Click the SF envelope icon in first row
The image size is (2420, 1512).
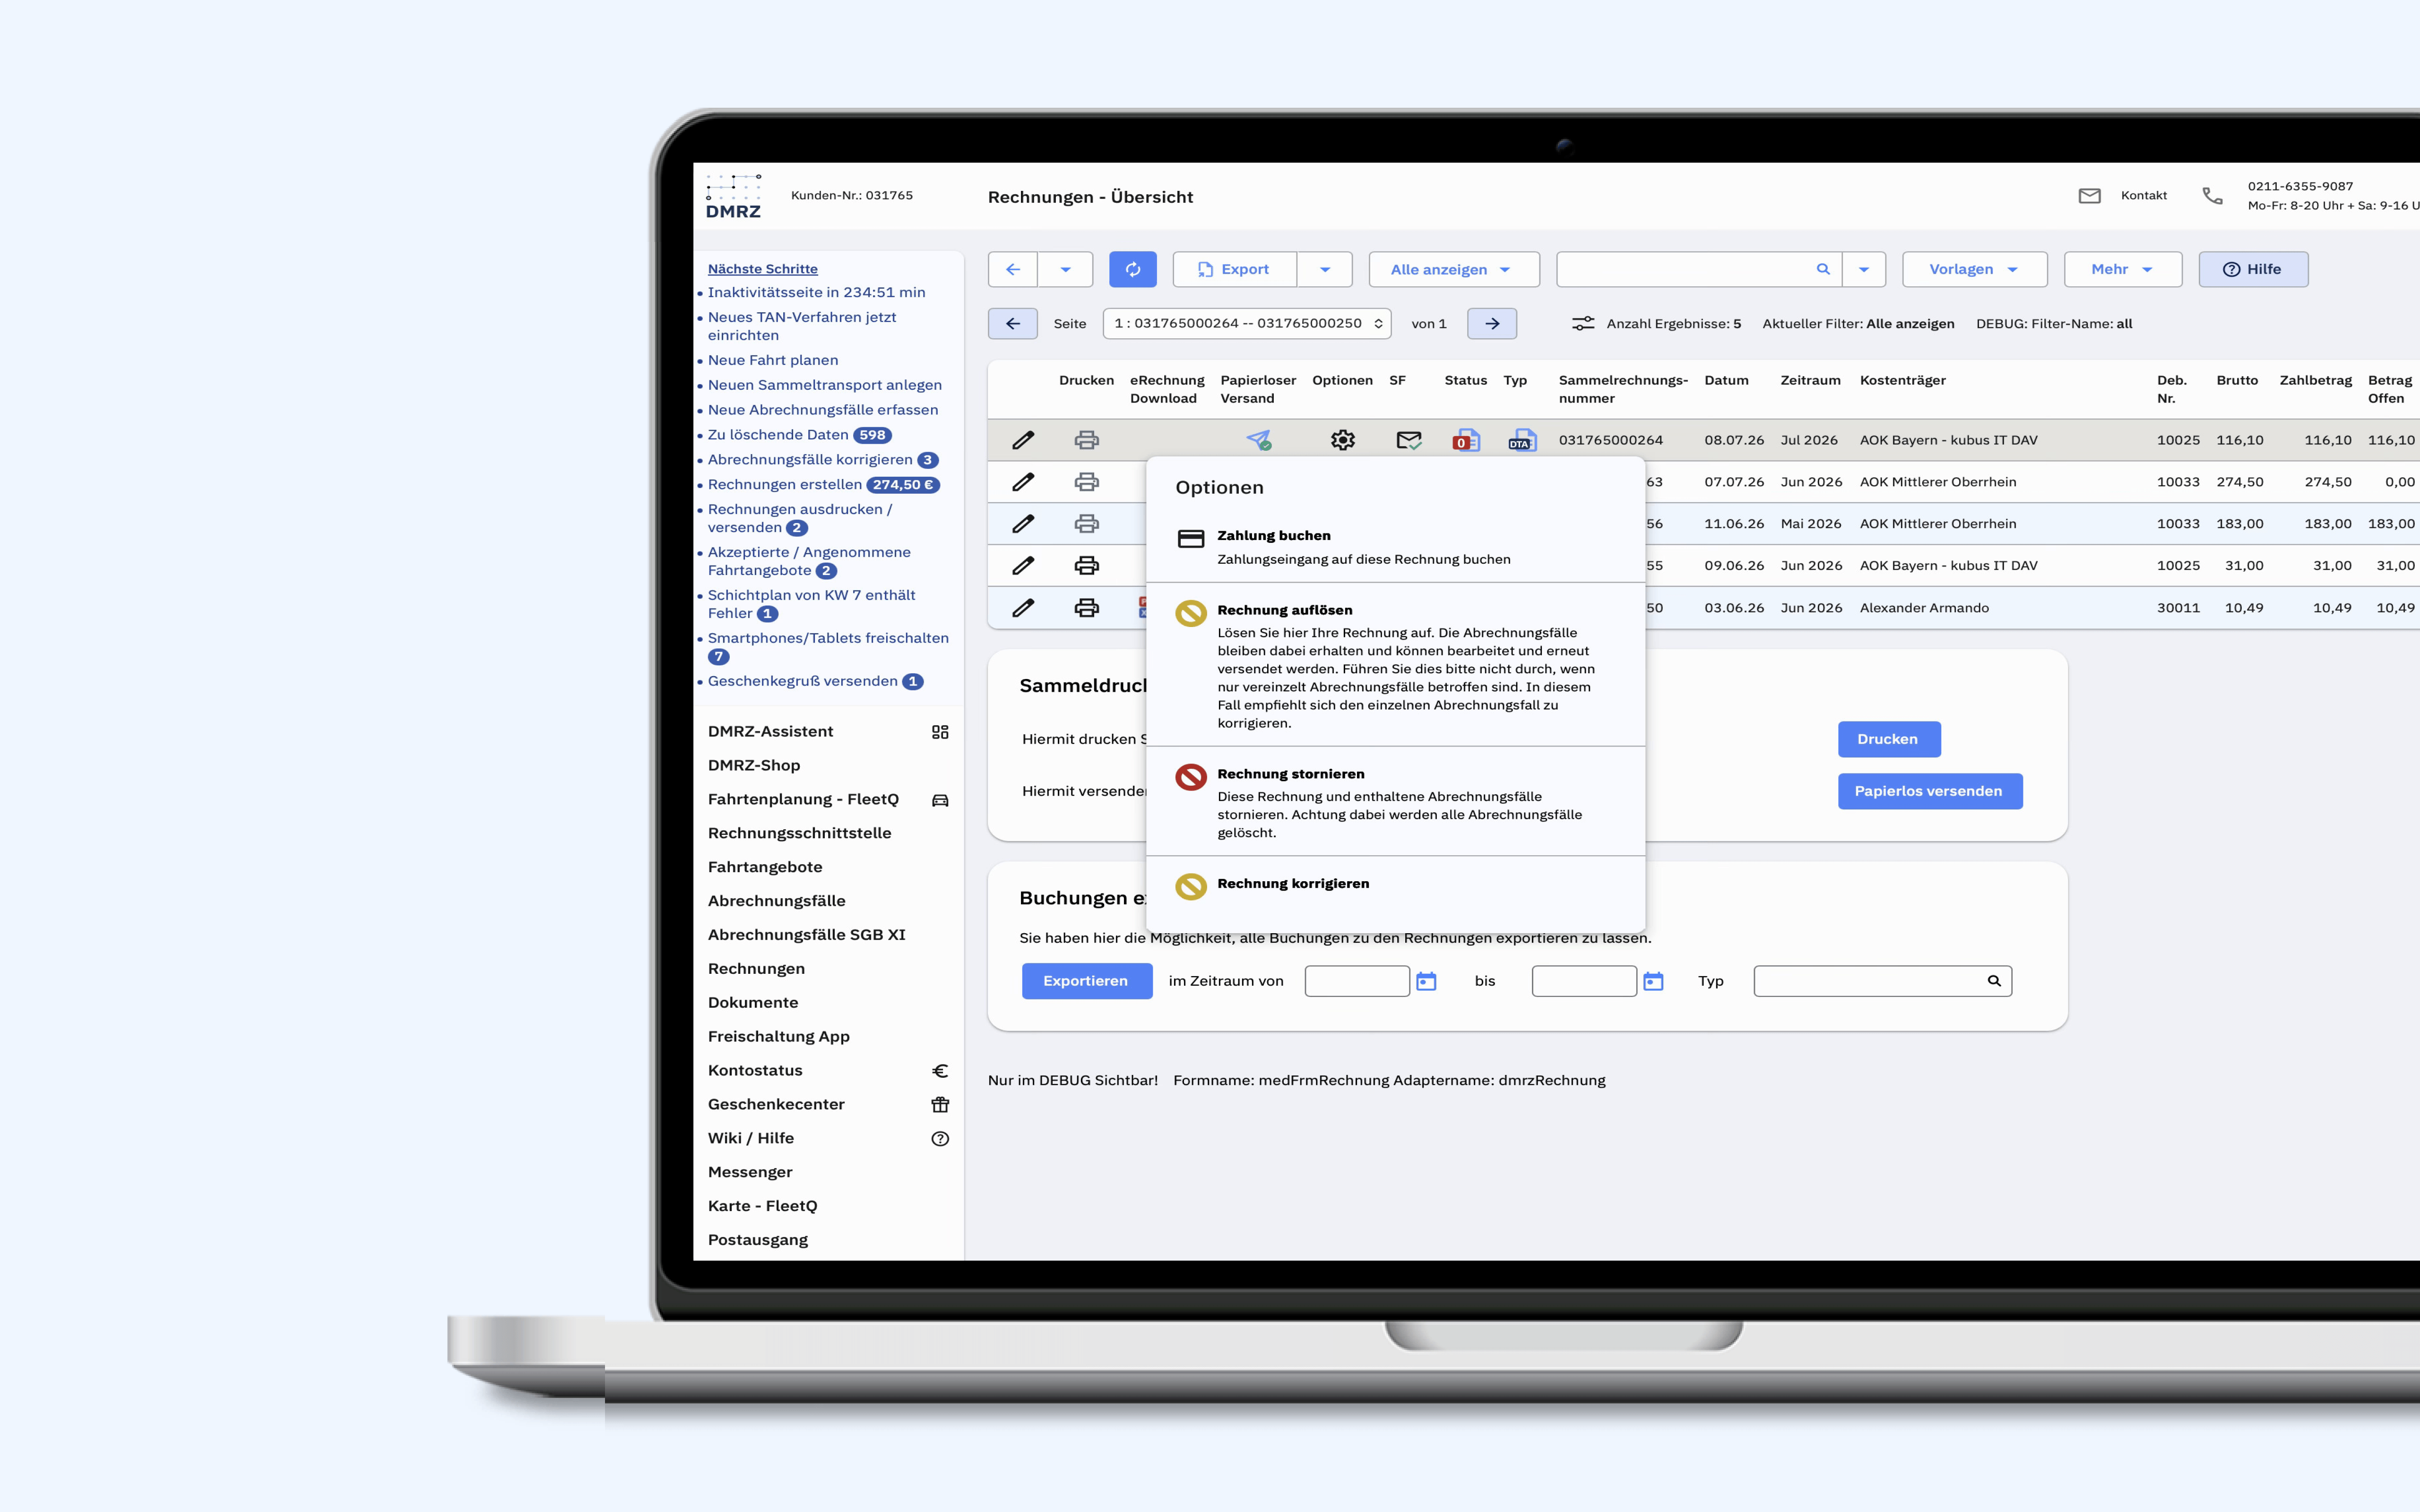point(1408,440)
